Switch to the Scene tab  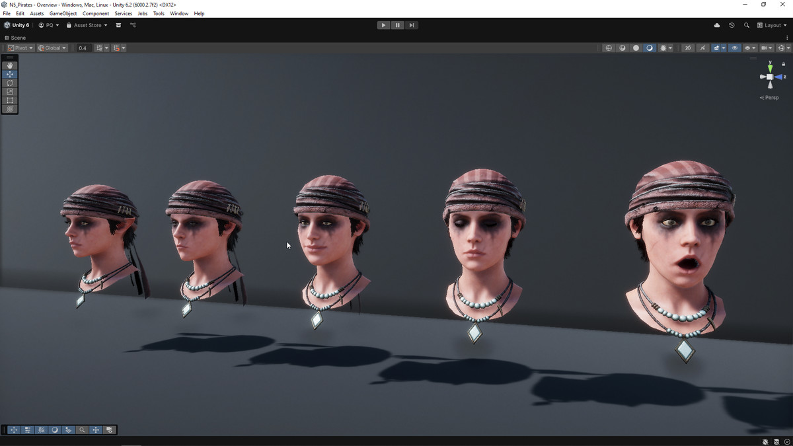(x=16, y=38)
